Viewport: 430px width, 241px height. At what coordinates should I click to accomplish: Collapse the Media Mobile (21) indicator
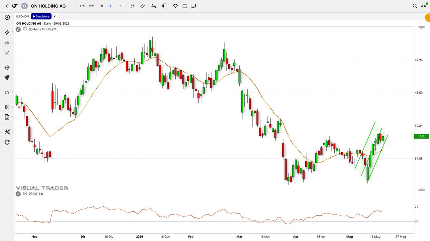(x=25, y=29)
